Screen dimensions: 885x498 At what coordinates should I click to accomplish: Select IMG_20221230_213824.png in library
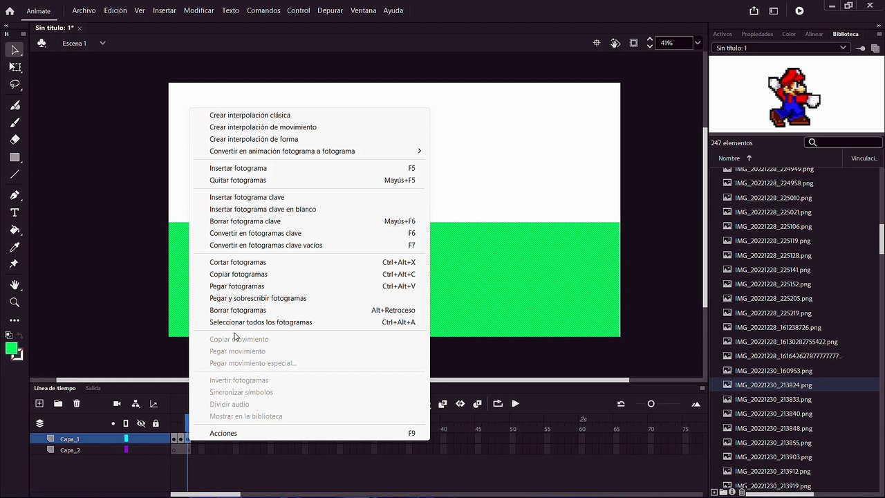point(773,385)
